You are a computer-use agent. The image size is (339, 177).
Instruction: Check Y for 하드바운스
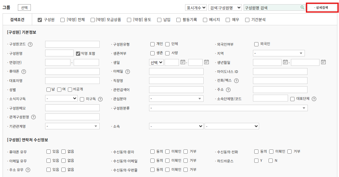[x=257, y=160]
